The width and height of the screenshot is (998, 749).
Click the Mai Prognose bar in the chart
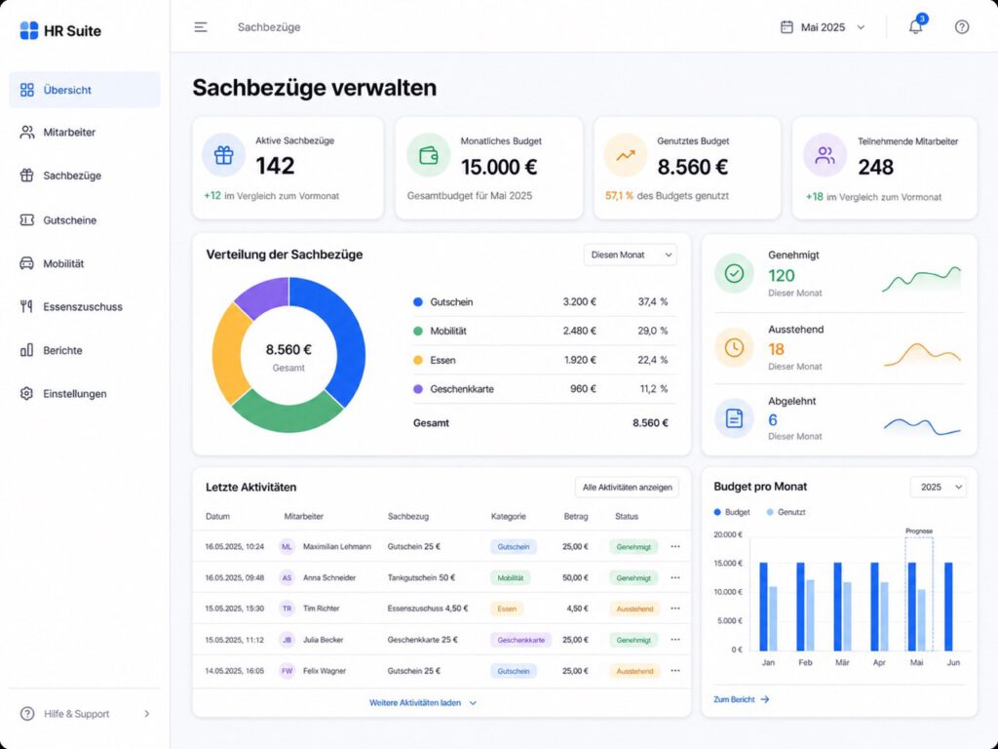click(919, 594)
